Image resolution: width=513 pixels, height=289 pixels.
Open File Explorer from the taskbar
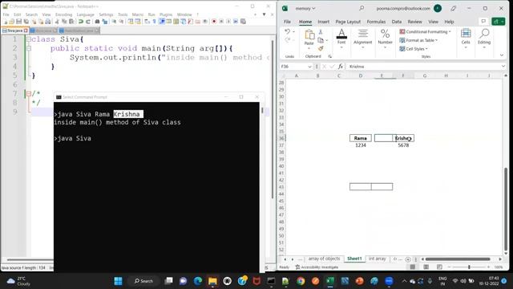(212, 281)
